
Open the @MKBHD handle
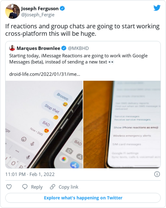click(78, 48)
